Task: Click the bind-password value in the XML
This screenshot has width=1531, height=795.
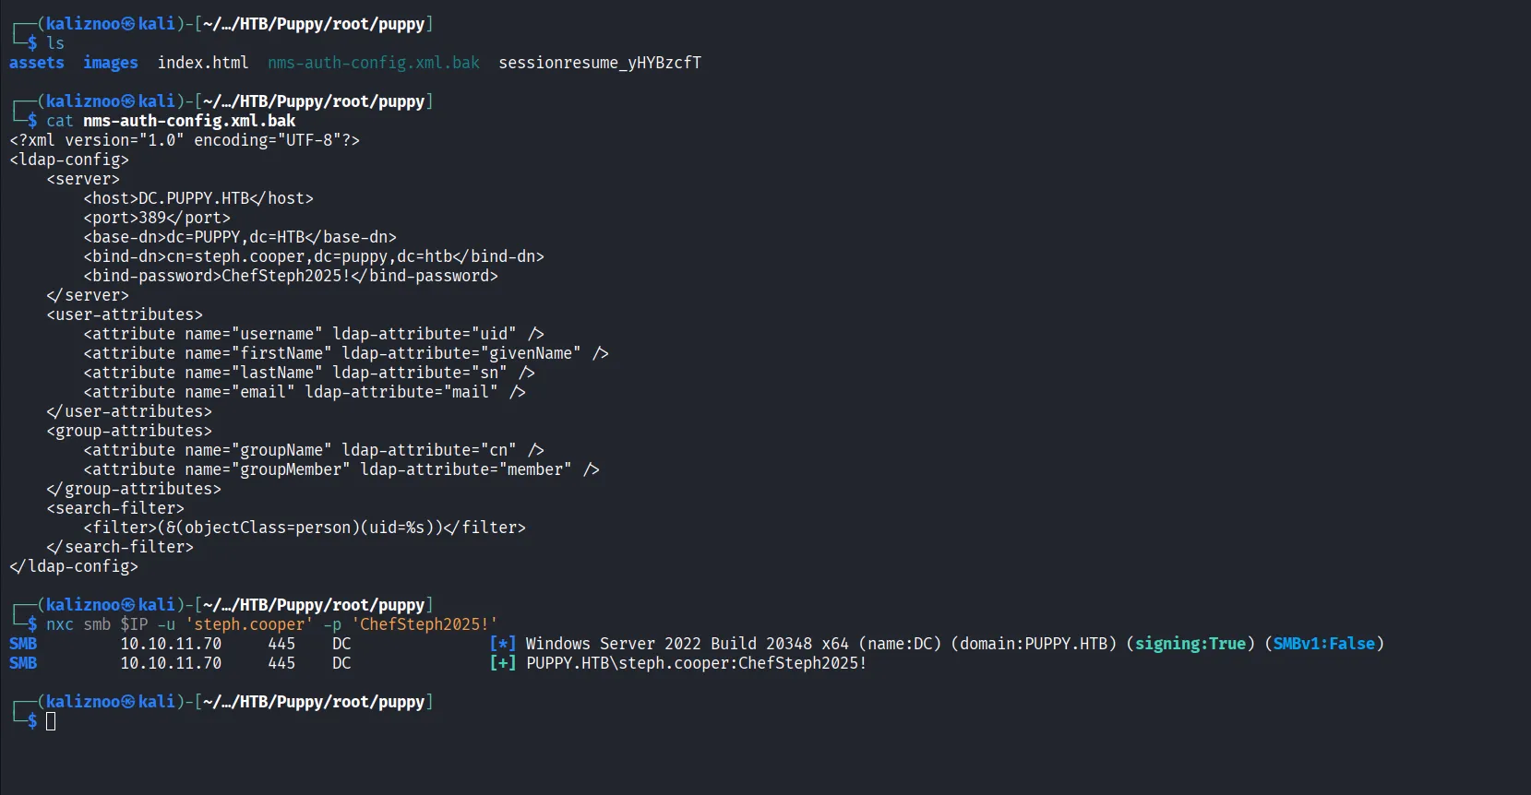Action: point(286,276)
